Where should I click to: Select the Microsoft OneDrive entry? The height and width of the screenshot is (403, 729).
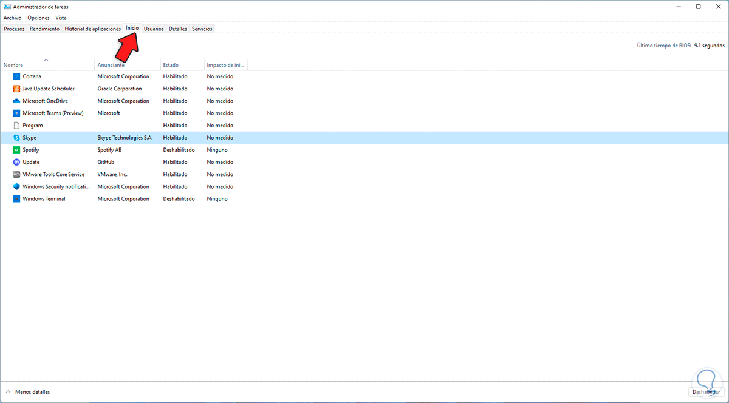[45, 101]
